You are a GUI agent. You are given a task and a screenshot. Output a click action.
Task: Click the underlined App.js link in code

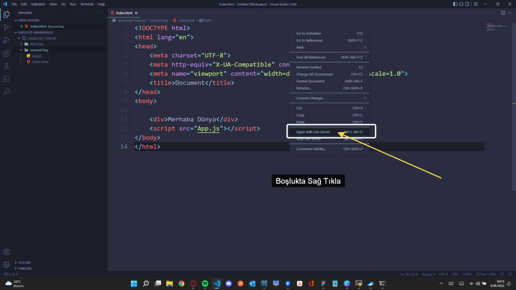click(x=208, y=128)
